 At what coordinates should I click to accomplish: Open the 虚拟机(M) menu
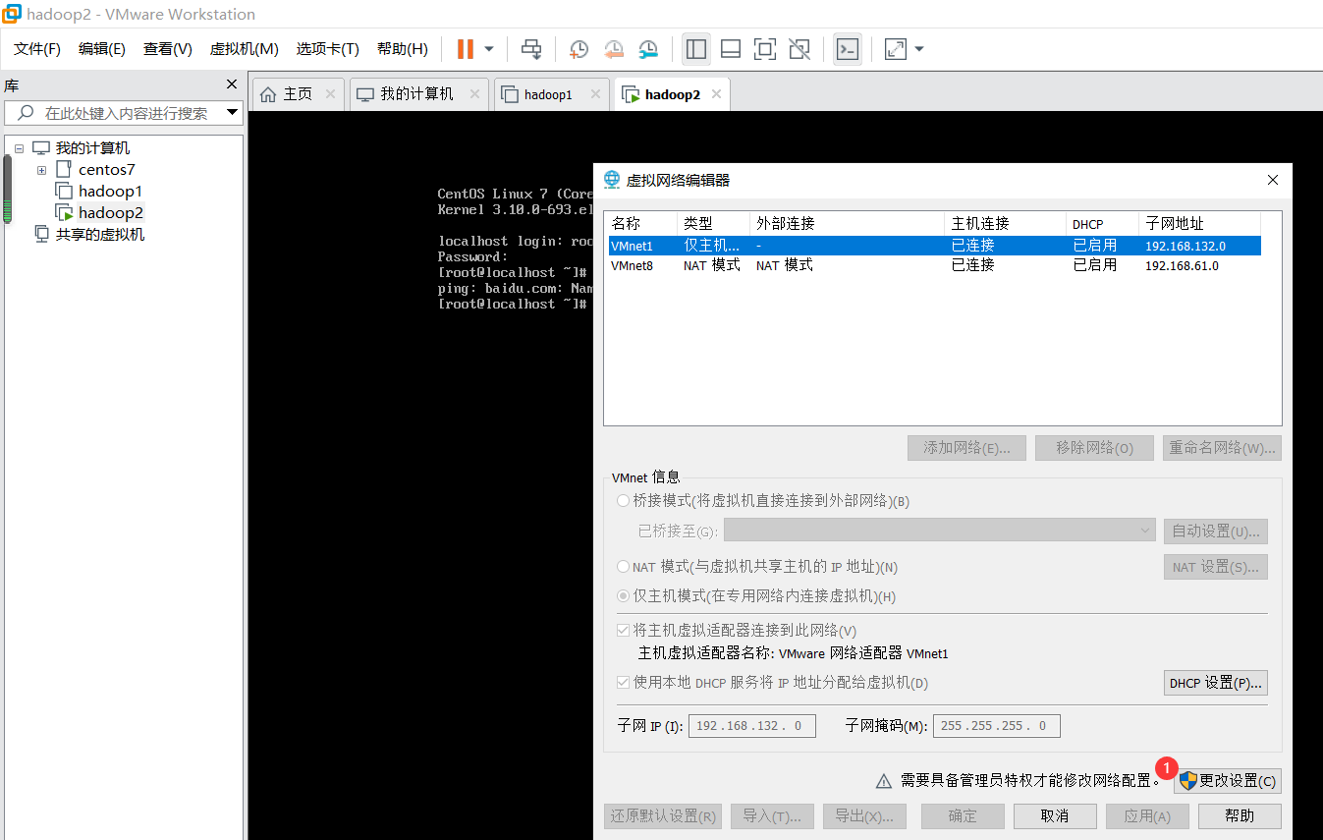pos(245,49)
